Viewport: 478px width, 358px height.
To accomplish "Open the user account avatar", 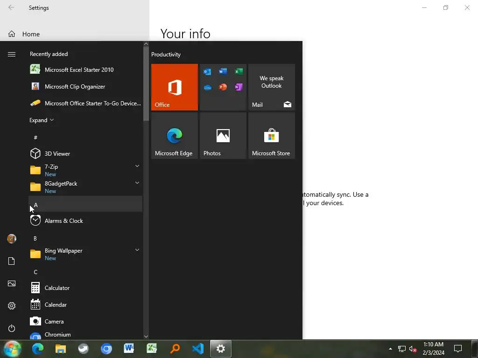I will click(x=12, y=239).
